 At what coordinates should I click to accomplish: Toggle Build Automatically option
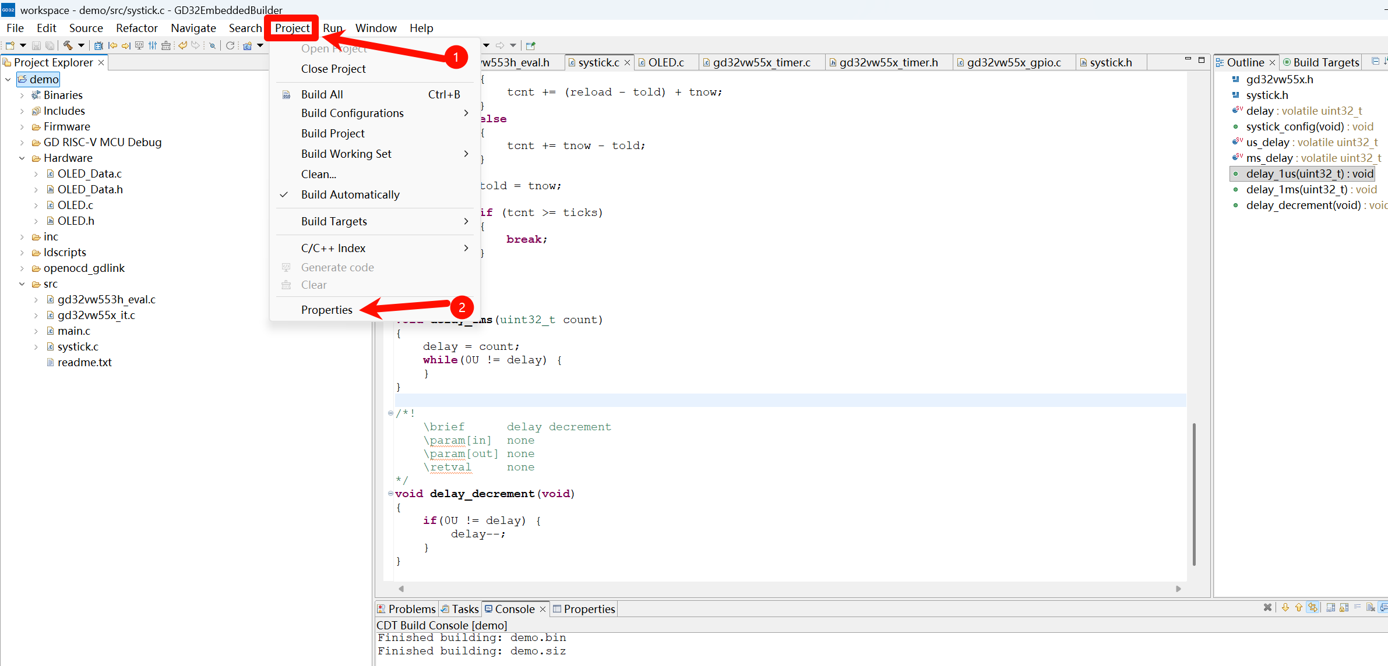[x=350, y=194]
